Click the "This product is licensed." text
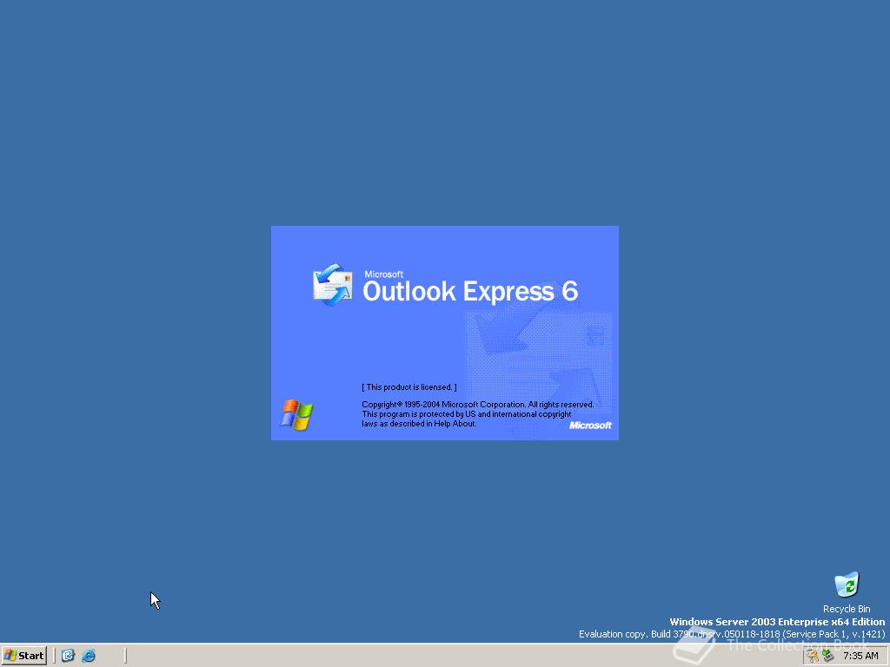This screenshot has height=667, width=890. pos(409,387)
